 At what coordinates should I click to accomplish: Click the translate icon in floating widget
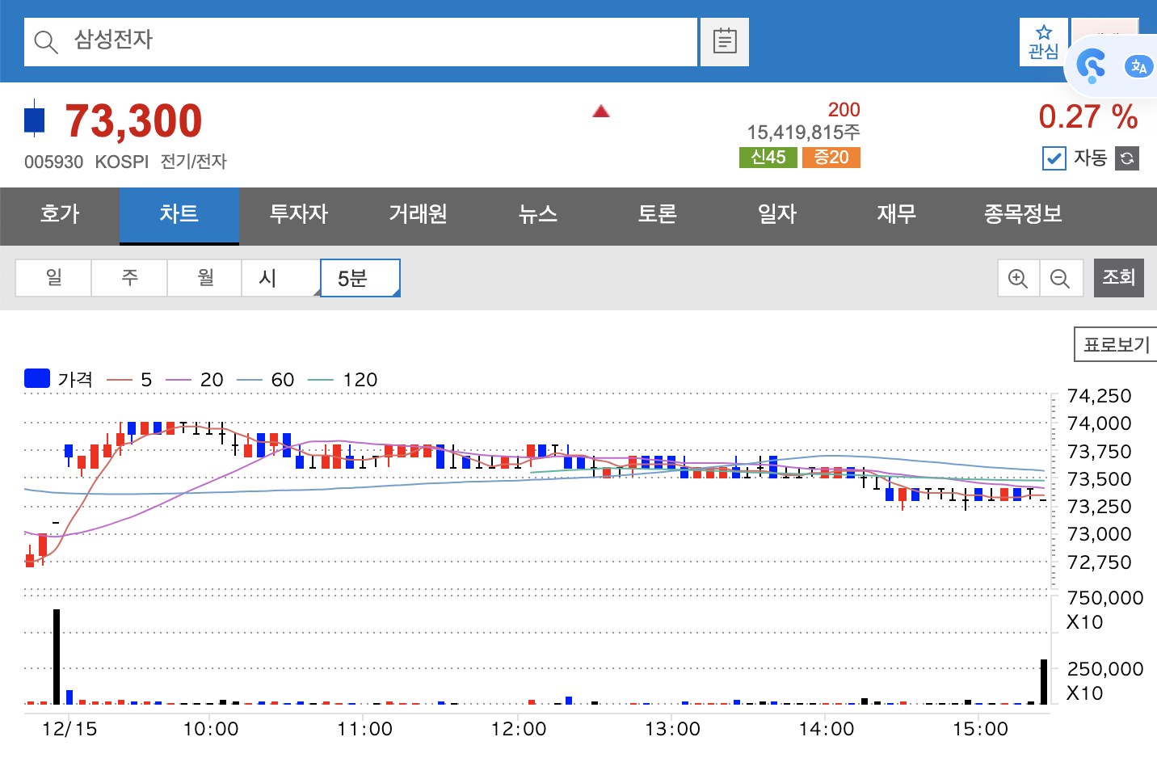click(1138, 66)
